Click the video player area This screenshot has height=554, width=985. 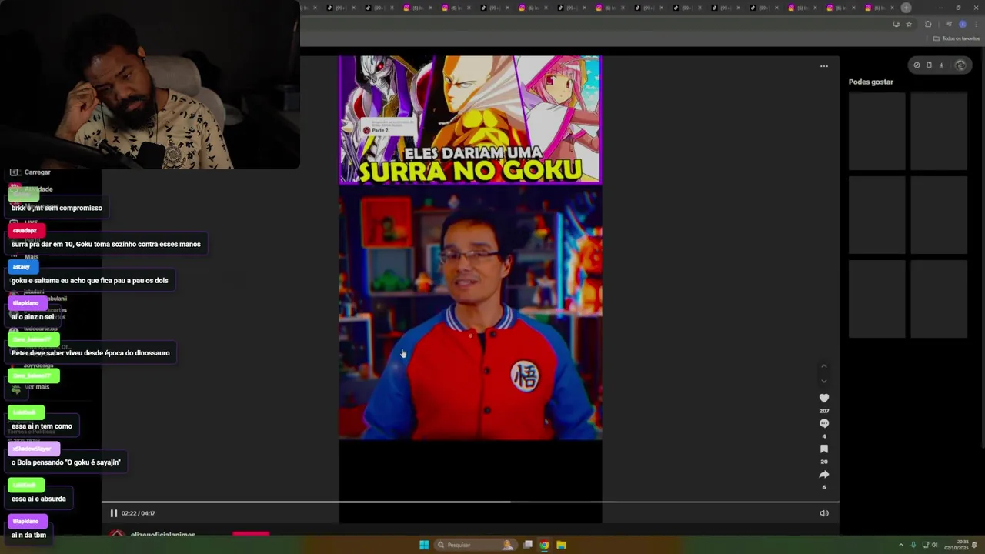(470, 289)
